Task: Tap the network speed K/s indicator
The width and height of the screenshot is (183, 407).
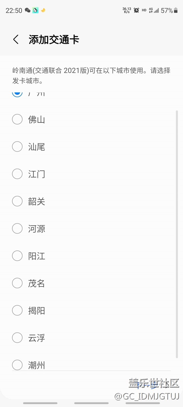Action: [x=127, y=10]
